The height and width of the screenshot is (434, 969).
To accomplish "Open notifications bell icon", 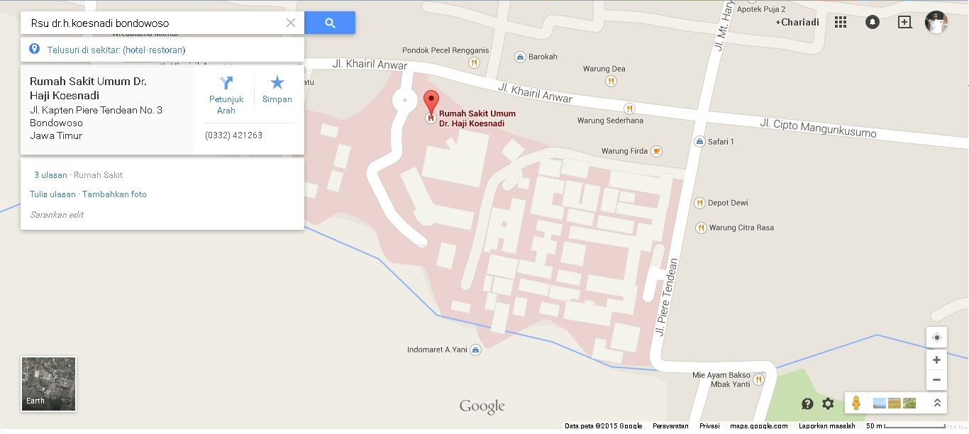I will point(873,22).
